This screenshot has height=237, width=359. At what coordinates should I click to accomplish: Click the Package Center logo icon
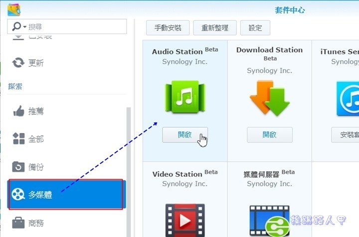[14, 9]
